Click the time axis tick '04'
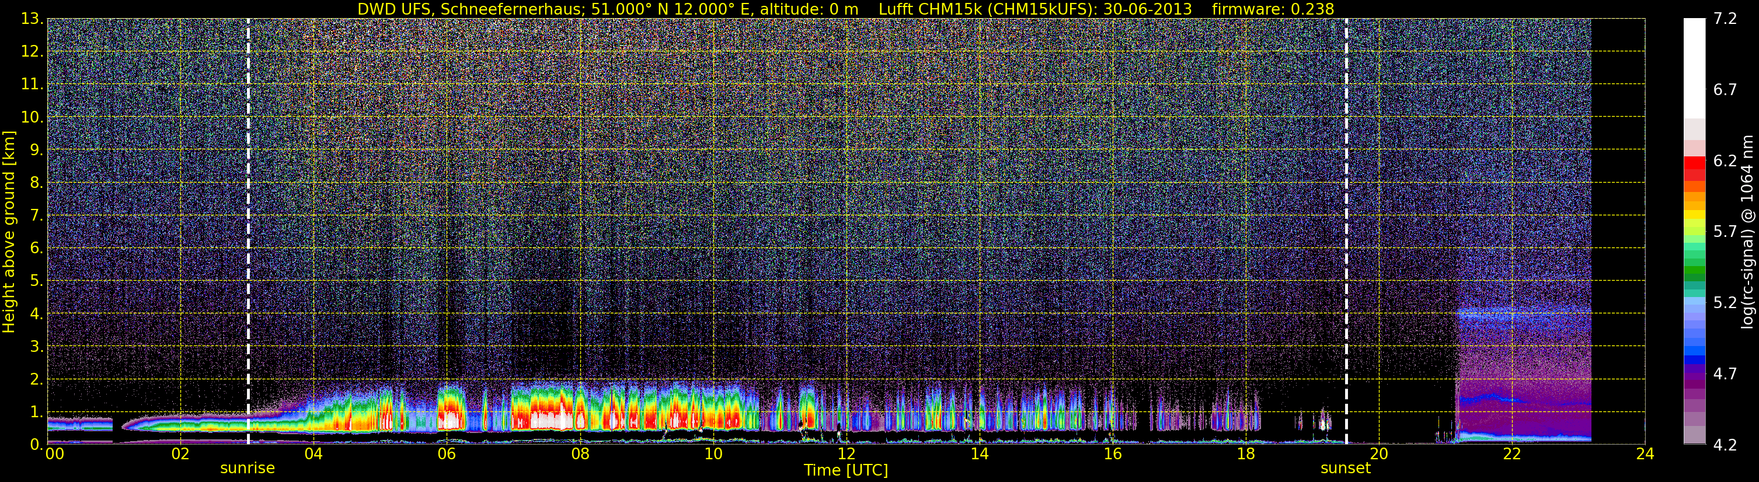The height and width of the screenshot is (482, 1759). tap(314, 455)
